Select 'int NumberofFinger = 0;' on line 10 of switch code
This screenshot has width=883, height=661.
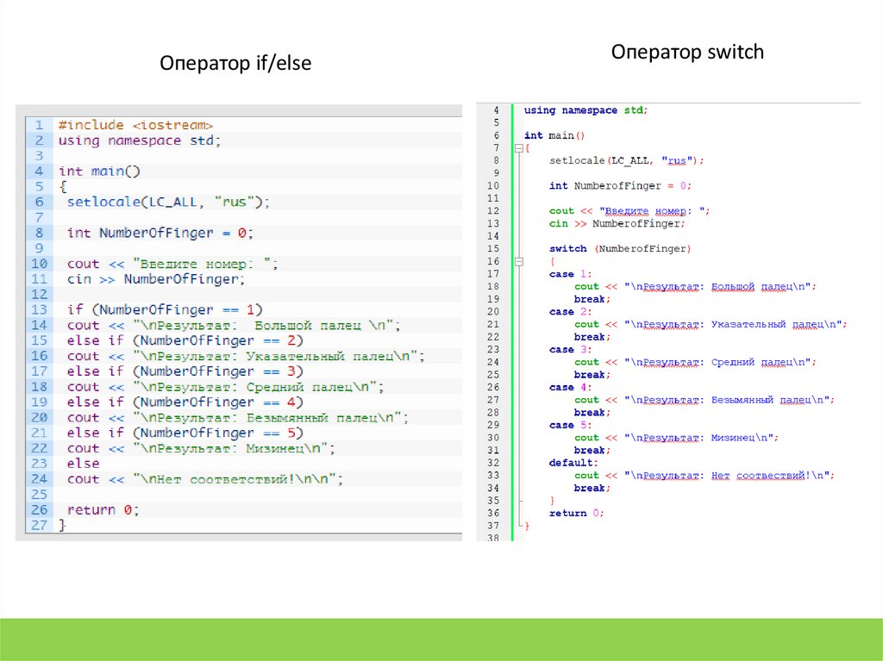click(x=620, y=186)
